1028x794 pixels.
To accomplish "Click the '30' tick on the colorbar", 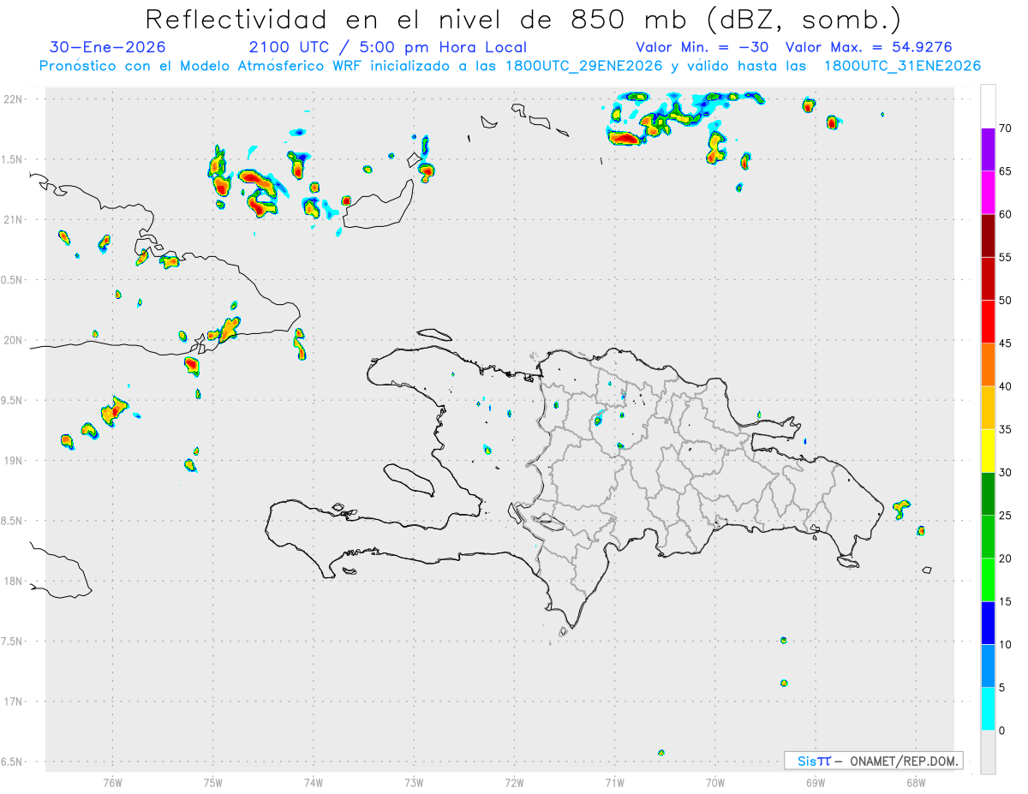I will (1006, 473).
